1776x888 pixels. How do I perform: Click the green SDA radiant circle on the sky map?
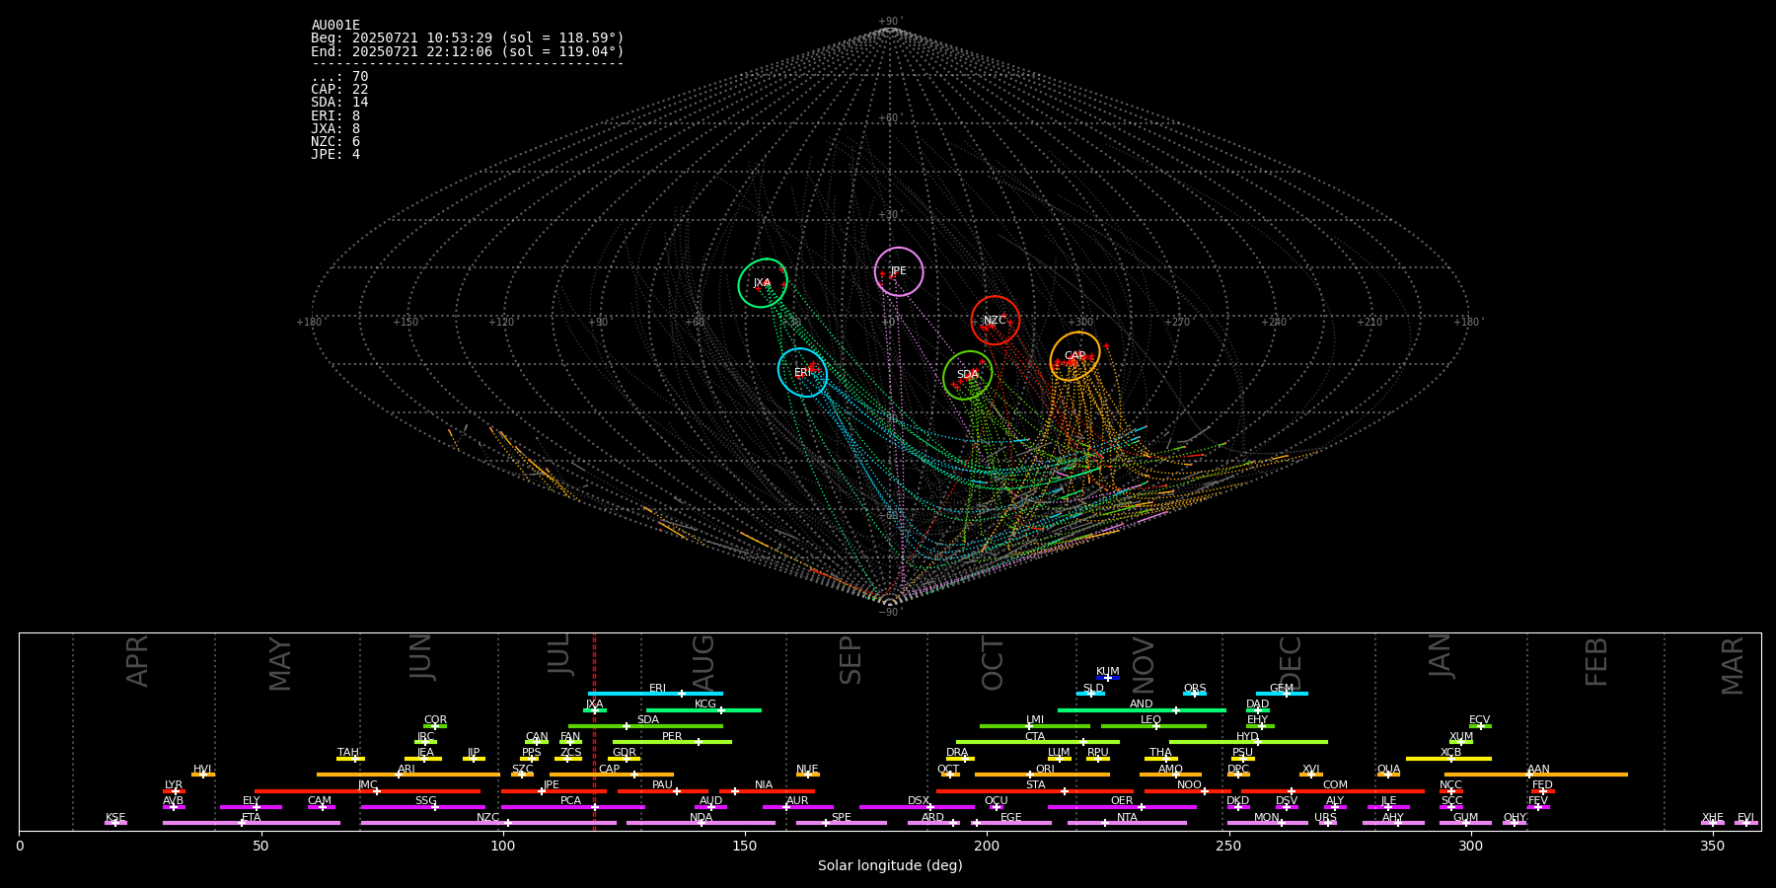(968, 375)
